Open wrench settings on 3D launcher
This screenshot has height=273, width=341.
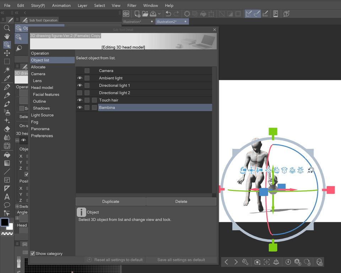tap(245, 262)
